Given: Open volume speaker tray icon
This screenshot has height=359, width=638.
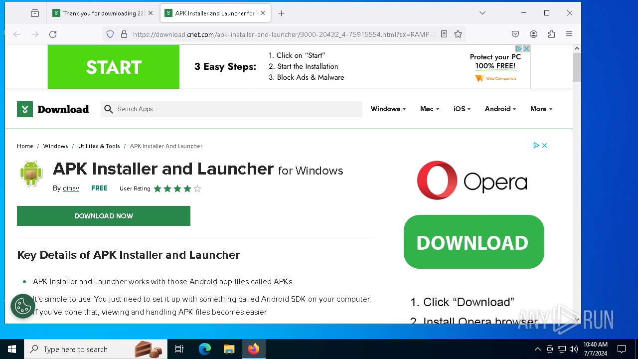Looking at the screenshot, I should coord(574,349).
